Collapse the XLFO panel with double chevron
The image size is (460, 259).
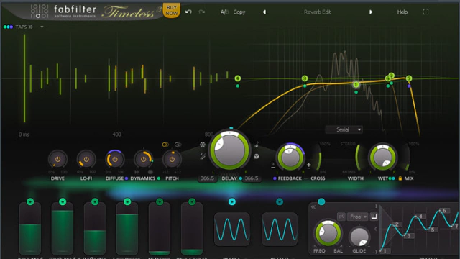(x=313, y=207)
